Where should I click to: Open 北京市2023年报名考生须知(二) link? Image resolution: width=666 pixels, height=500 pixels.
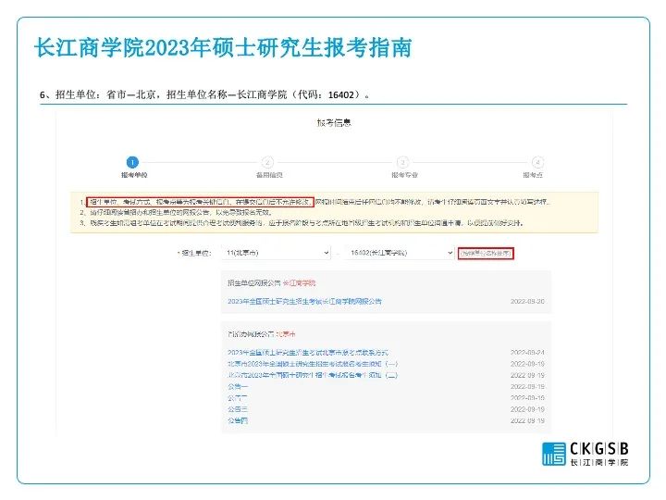[x=313, y=375]
